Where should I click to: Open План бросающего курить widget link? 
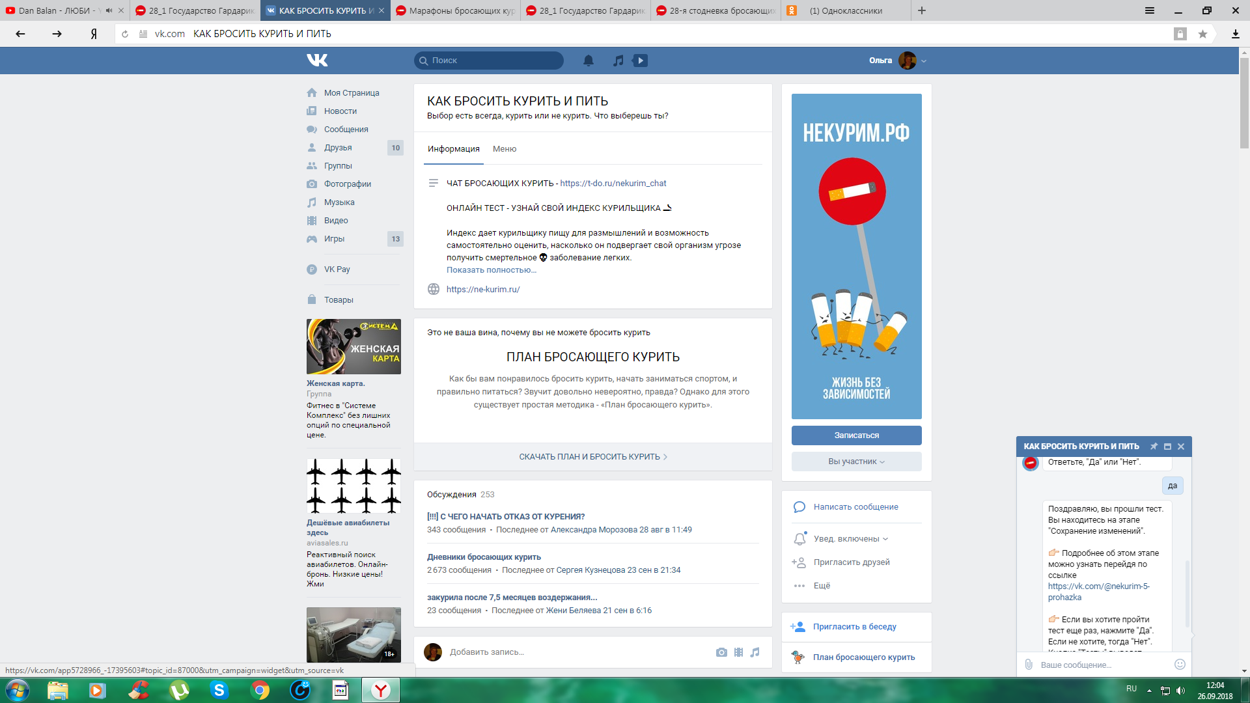click(x=863, y=657)
